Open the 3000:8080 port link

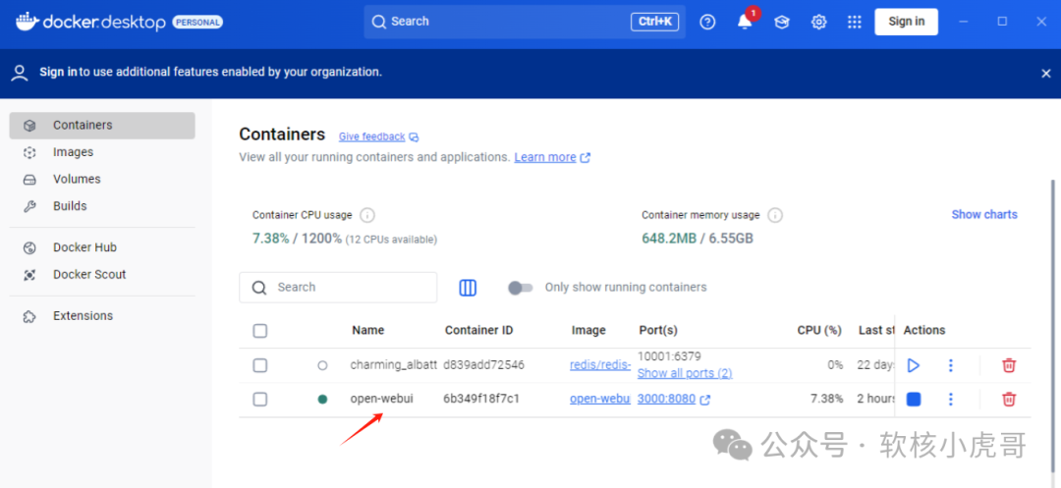(666, 399)
